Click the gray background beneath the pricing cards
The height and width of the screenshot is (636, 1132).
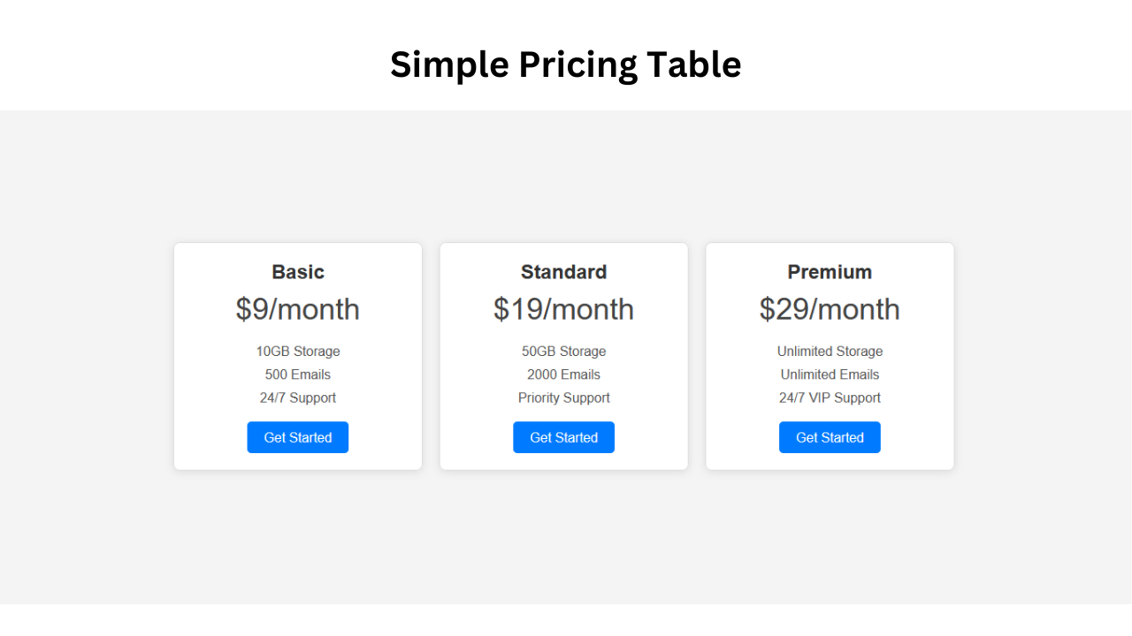[x=566, y=539]
